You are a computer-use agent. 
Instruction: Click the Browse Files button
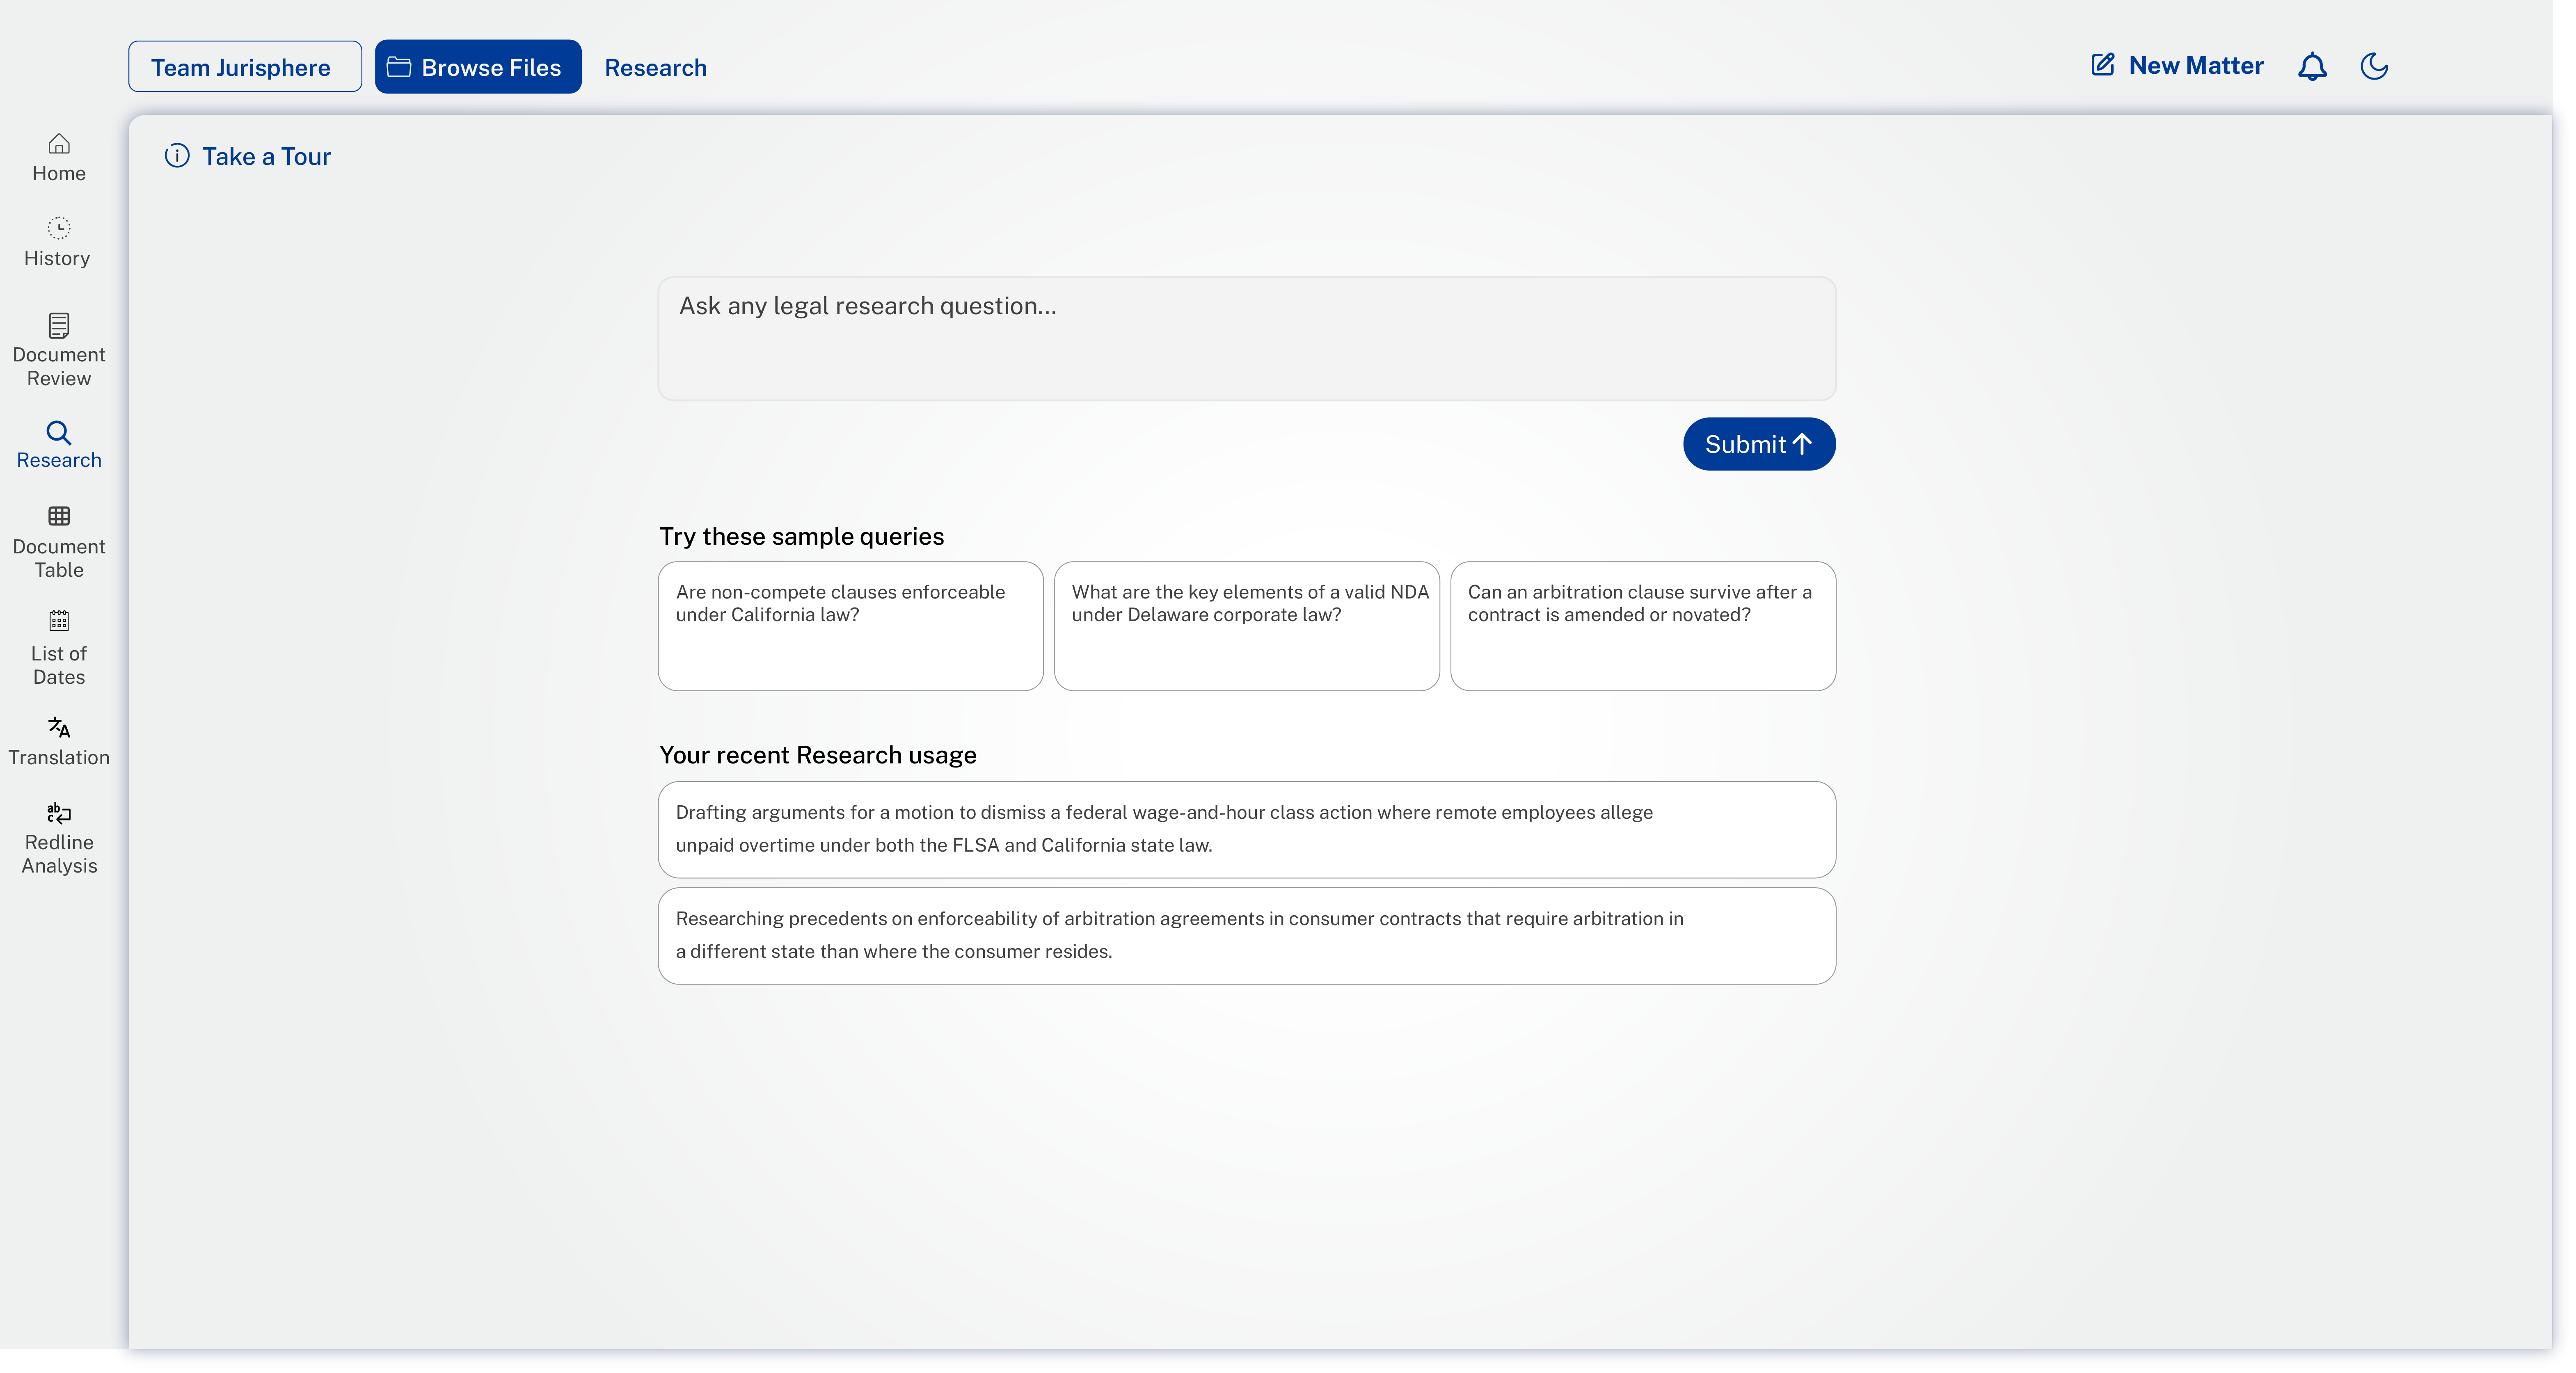click(478, 67)
